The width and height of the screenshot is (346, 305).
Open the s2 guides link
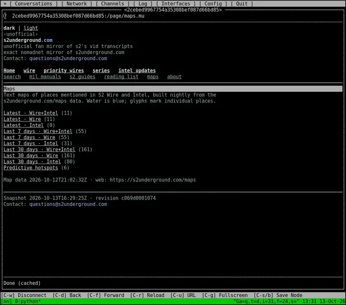(83, 76)
